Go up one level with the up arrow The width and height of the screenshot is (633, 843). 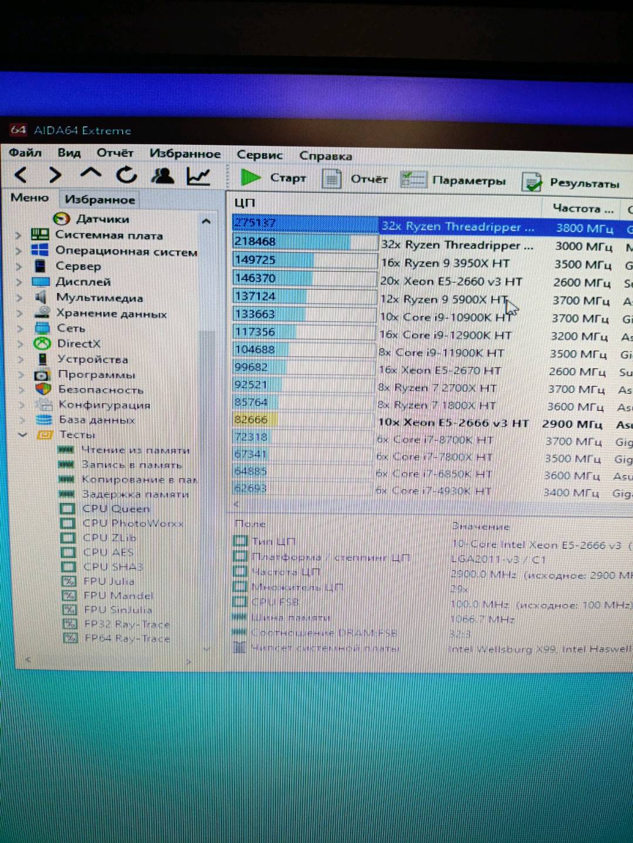tap(91, 174)
